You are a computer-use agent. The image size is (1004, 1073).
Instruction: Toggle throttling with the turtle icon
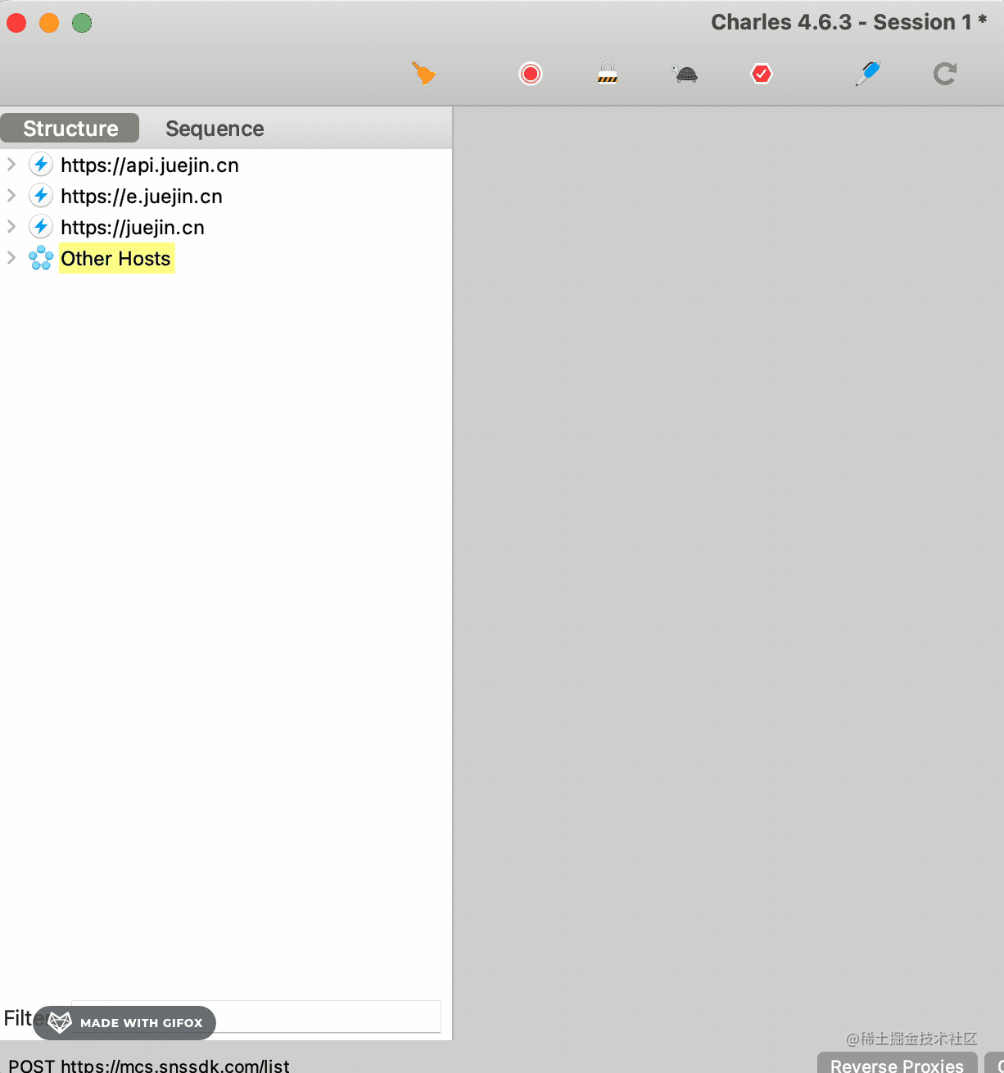pos(685,75)
